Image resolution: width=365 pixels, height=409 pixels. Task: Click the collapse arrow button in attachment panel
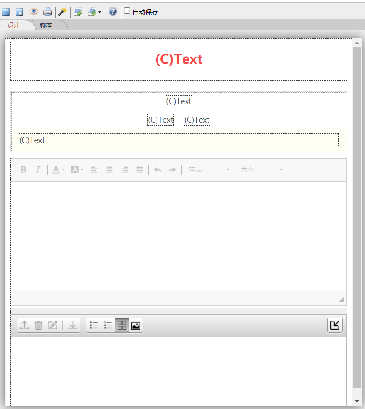335,325
